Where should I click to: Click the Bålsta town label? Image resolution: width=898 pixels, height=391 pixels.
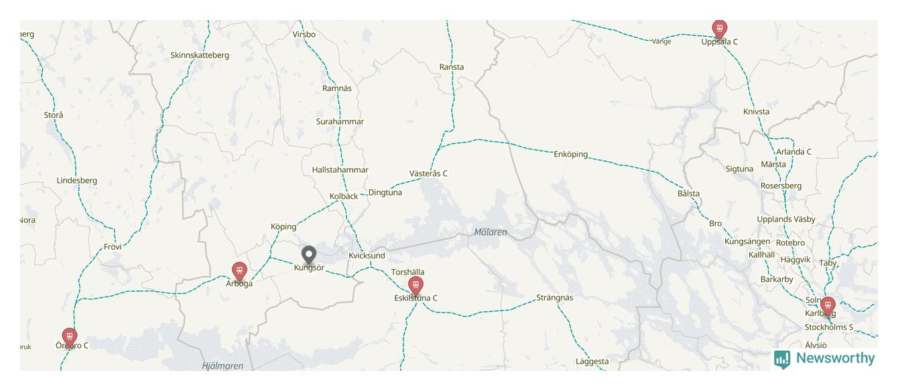click(688, 193)
